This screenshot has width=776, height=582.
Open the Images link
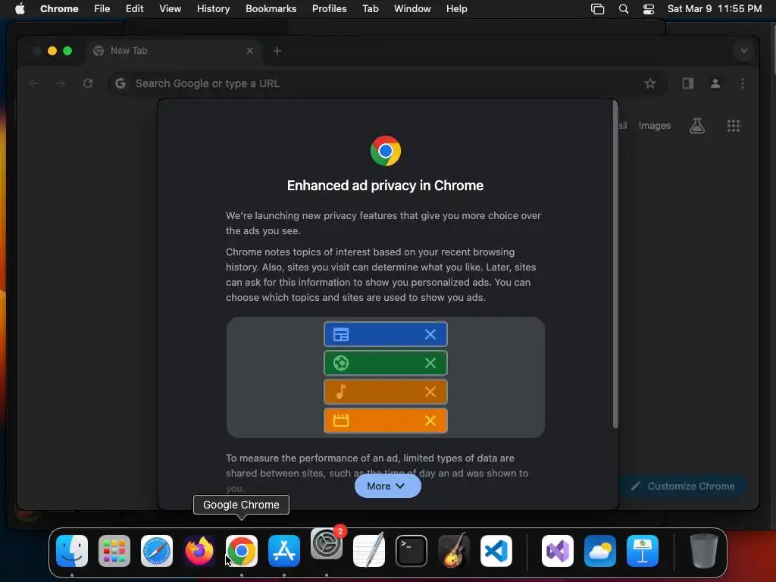[x=654, y=126]
